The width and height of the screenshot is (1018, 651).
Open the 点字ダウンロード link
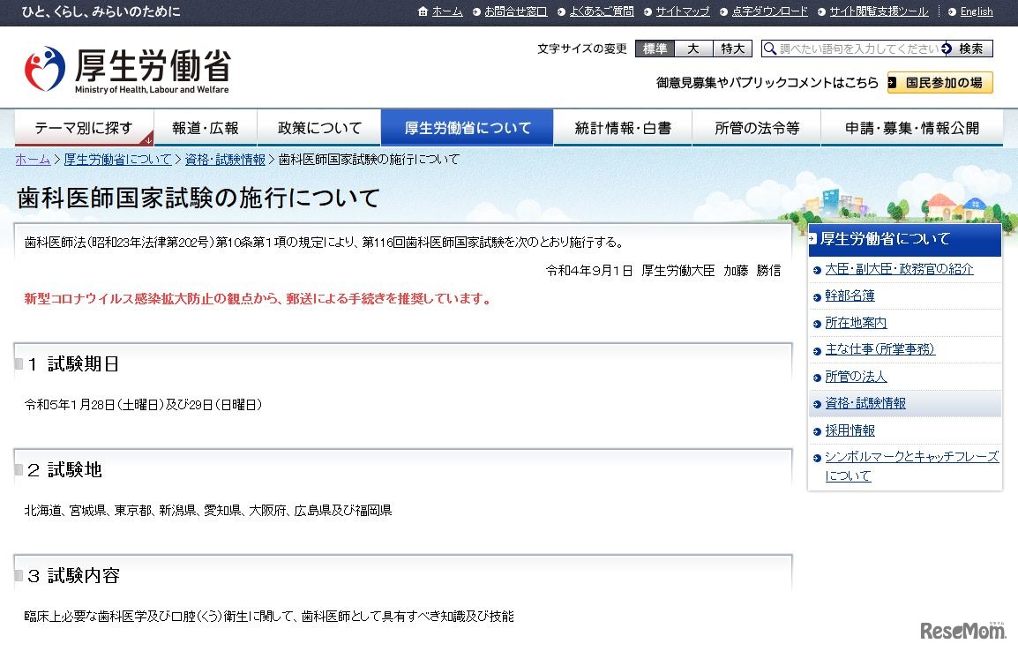click(x=769, y=11)
